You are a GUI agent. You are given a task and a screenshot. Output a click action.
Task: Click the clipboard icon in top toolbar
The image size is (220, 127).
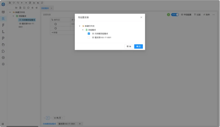tap(30, 3)
